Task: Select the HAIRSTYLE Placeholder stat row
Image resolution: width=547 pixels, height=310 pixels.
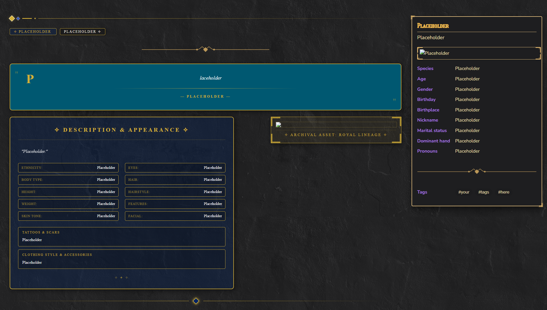Action: coord(175,192)
